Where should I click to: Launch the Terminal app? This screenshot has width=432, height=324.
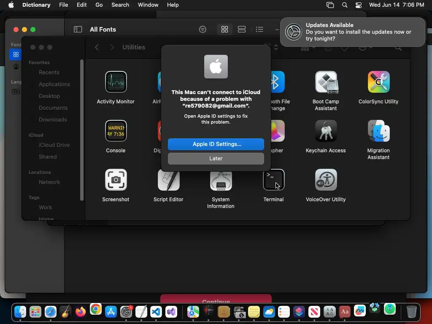(273, 180)
